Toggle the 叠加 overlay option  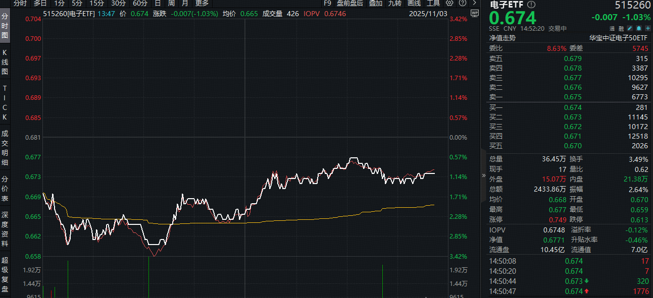click(x=375, y=3)
